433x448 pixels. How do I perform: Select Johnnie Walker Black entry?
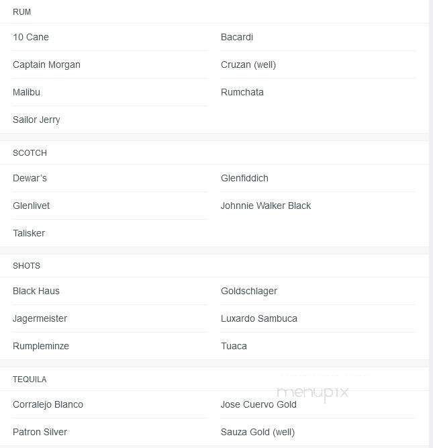[266, 206]
